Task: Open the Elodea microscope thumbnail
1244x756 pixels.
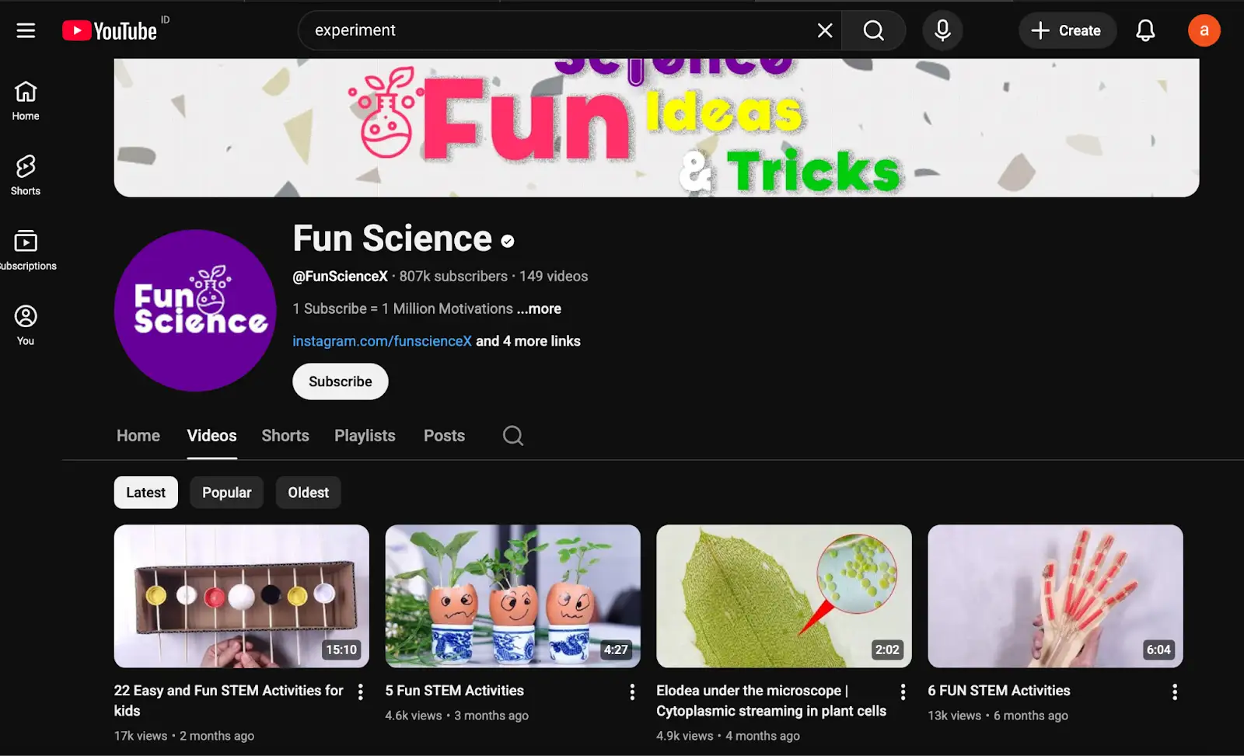Action: [x=784, y=596]
